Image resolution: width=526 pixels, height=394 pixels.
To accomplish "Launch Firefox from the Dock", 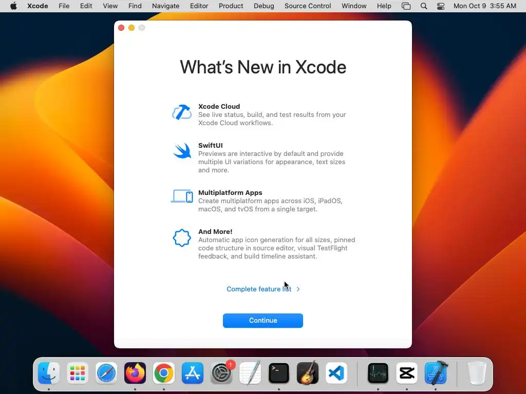I will click(x=135, y=373).
